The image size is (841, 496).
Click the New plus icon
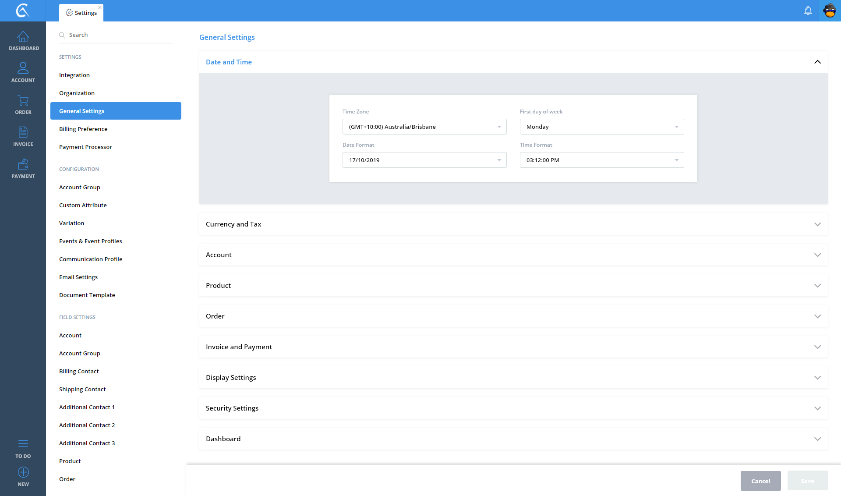(x=23, y=472)
